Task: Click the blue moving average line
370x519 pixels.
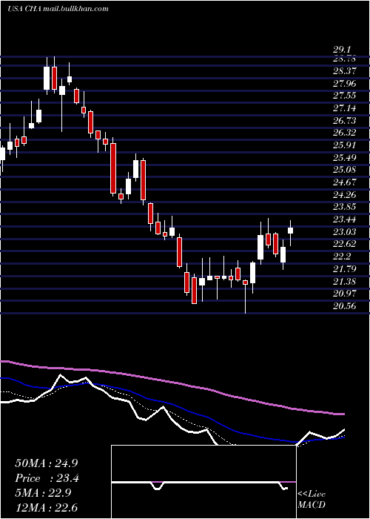Action: pyautogui.click(x=172, y=403)
